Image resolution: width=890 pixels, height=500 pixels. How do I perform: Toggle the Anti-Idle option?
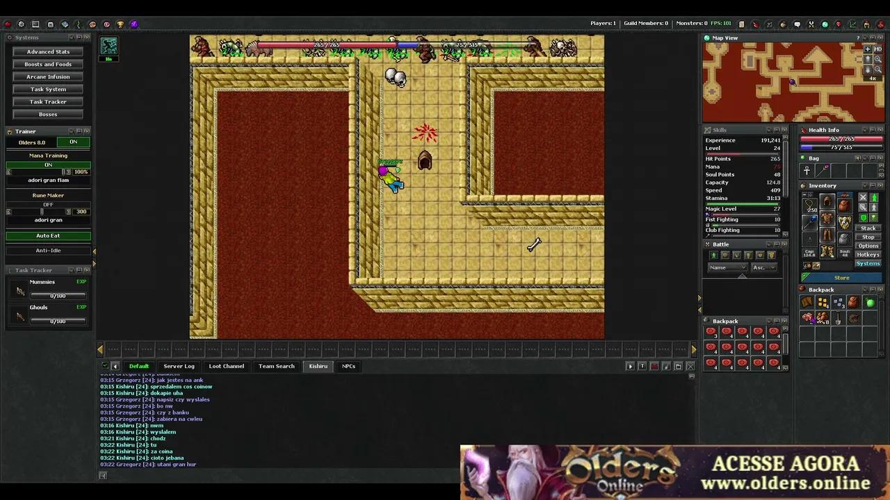(49, 250)
